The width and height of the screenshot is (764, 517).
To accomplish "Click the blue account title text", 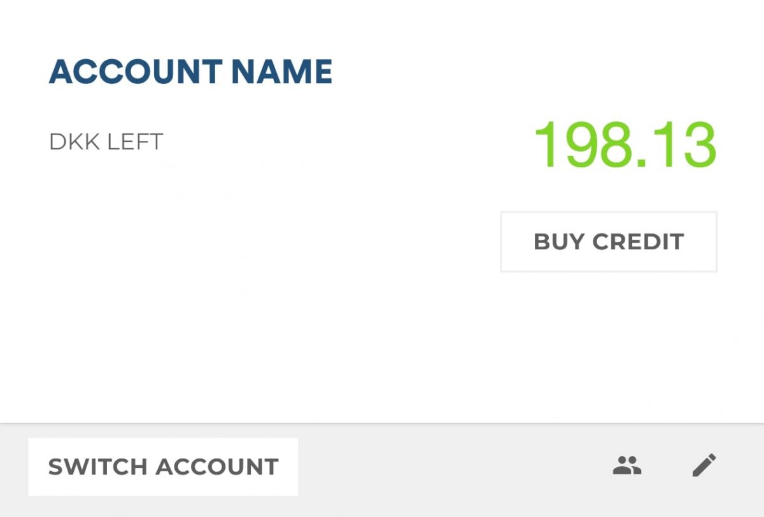I will [x=190, y=72].
